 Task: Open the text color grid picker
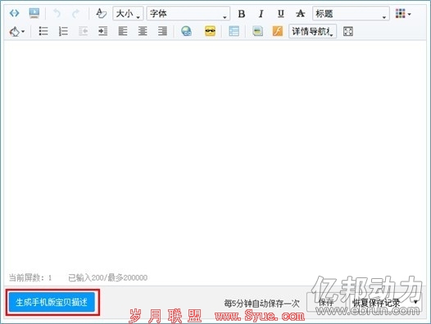(x=403, y=13)
